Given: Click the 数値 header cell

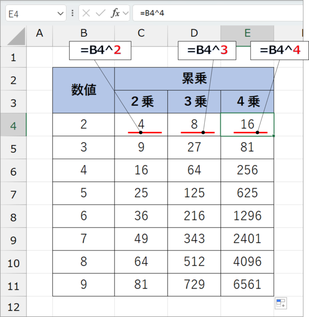Looking at the screenshot, I should 83,90.
